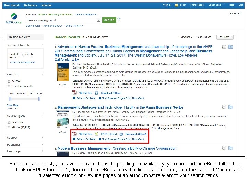The height and width of the screenshot is (185, 247).
Task: Open the eBooks menu item
Action: 46,5
